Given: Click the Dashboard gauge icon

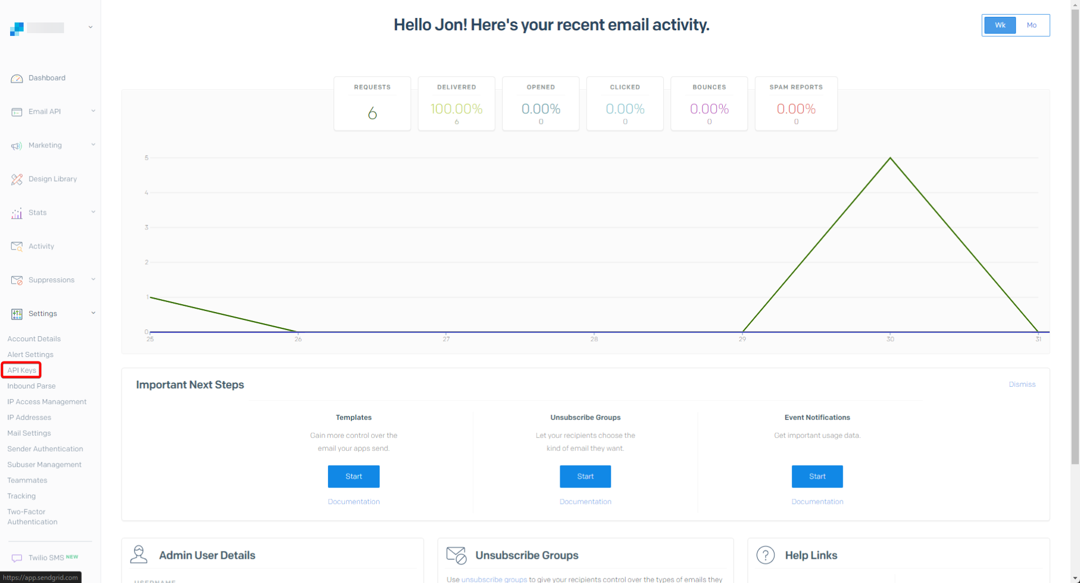Looking at the screenshot, I should click(17, 79).
